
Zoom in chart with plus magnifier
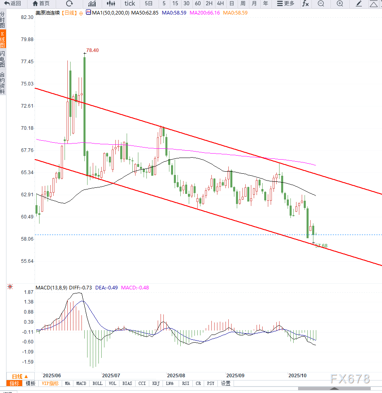tap(340, 4)
